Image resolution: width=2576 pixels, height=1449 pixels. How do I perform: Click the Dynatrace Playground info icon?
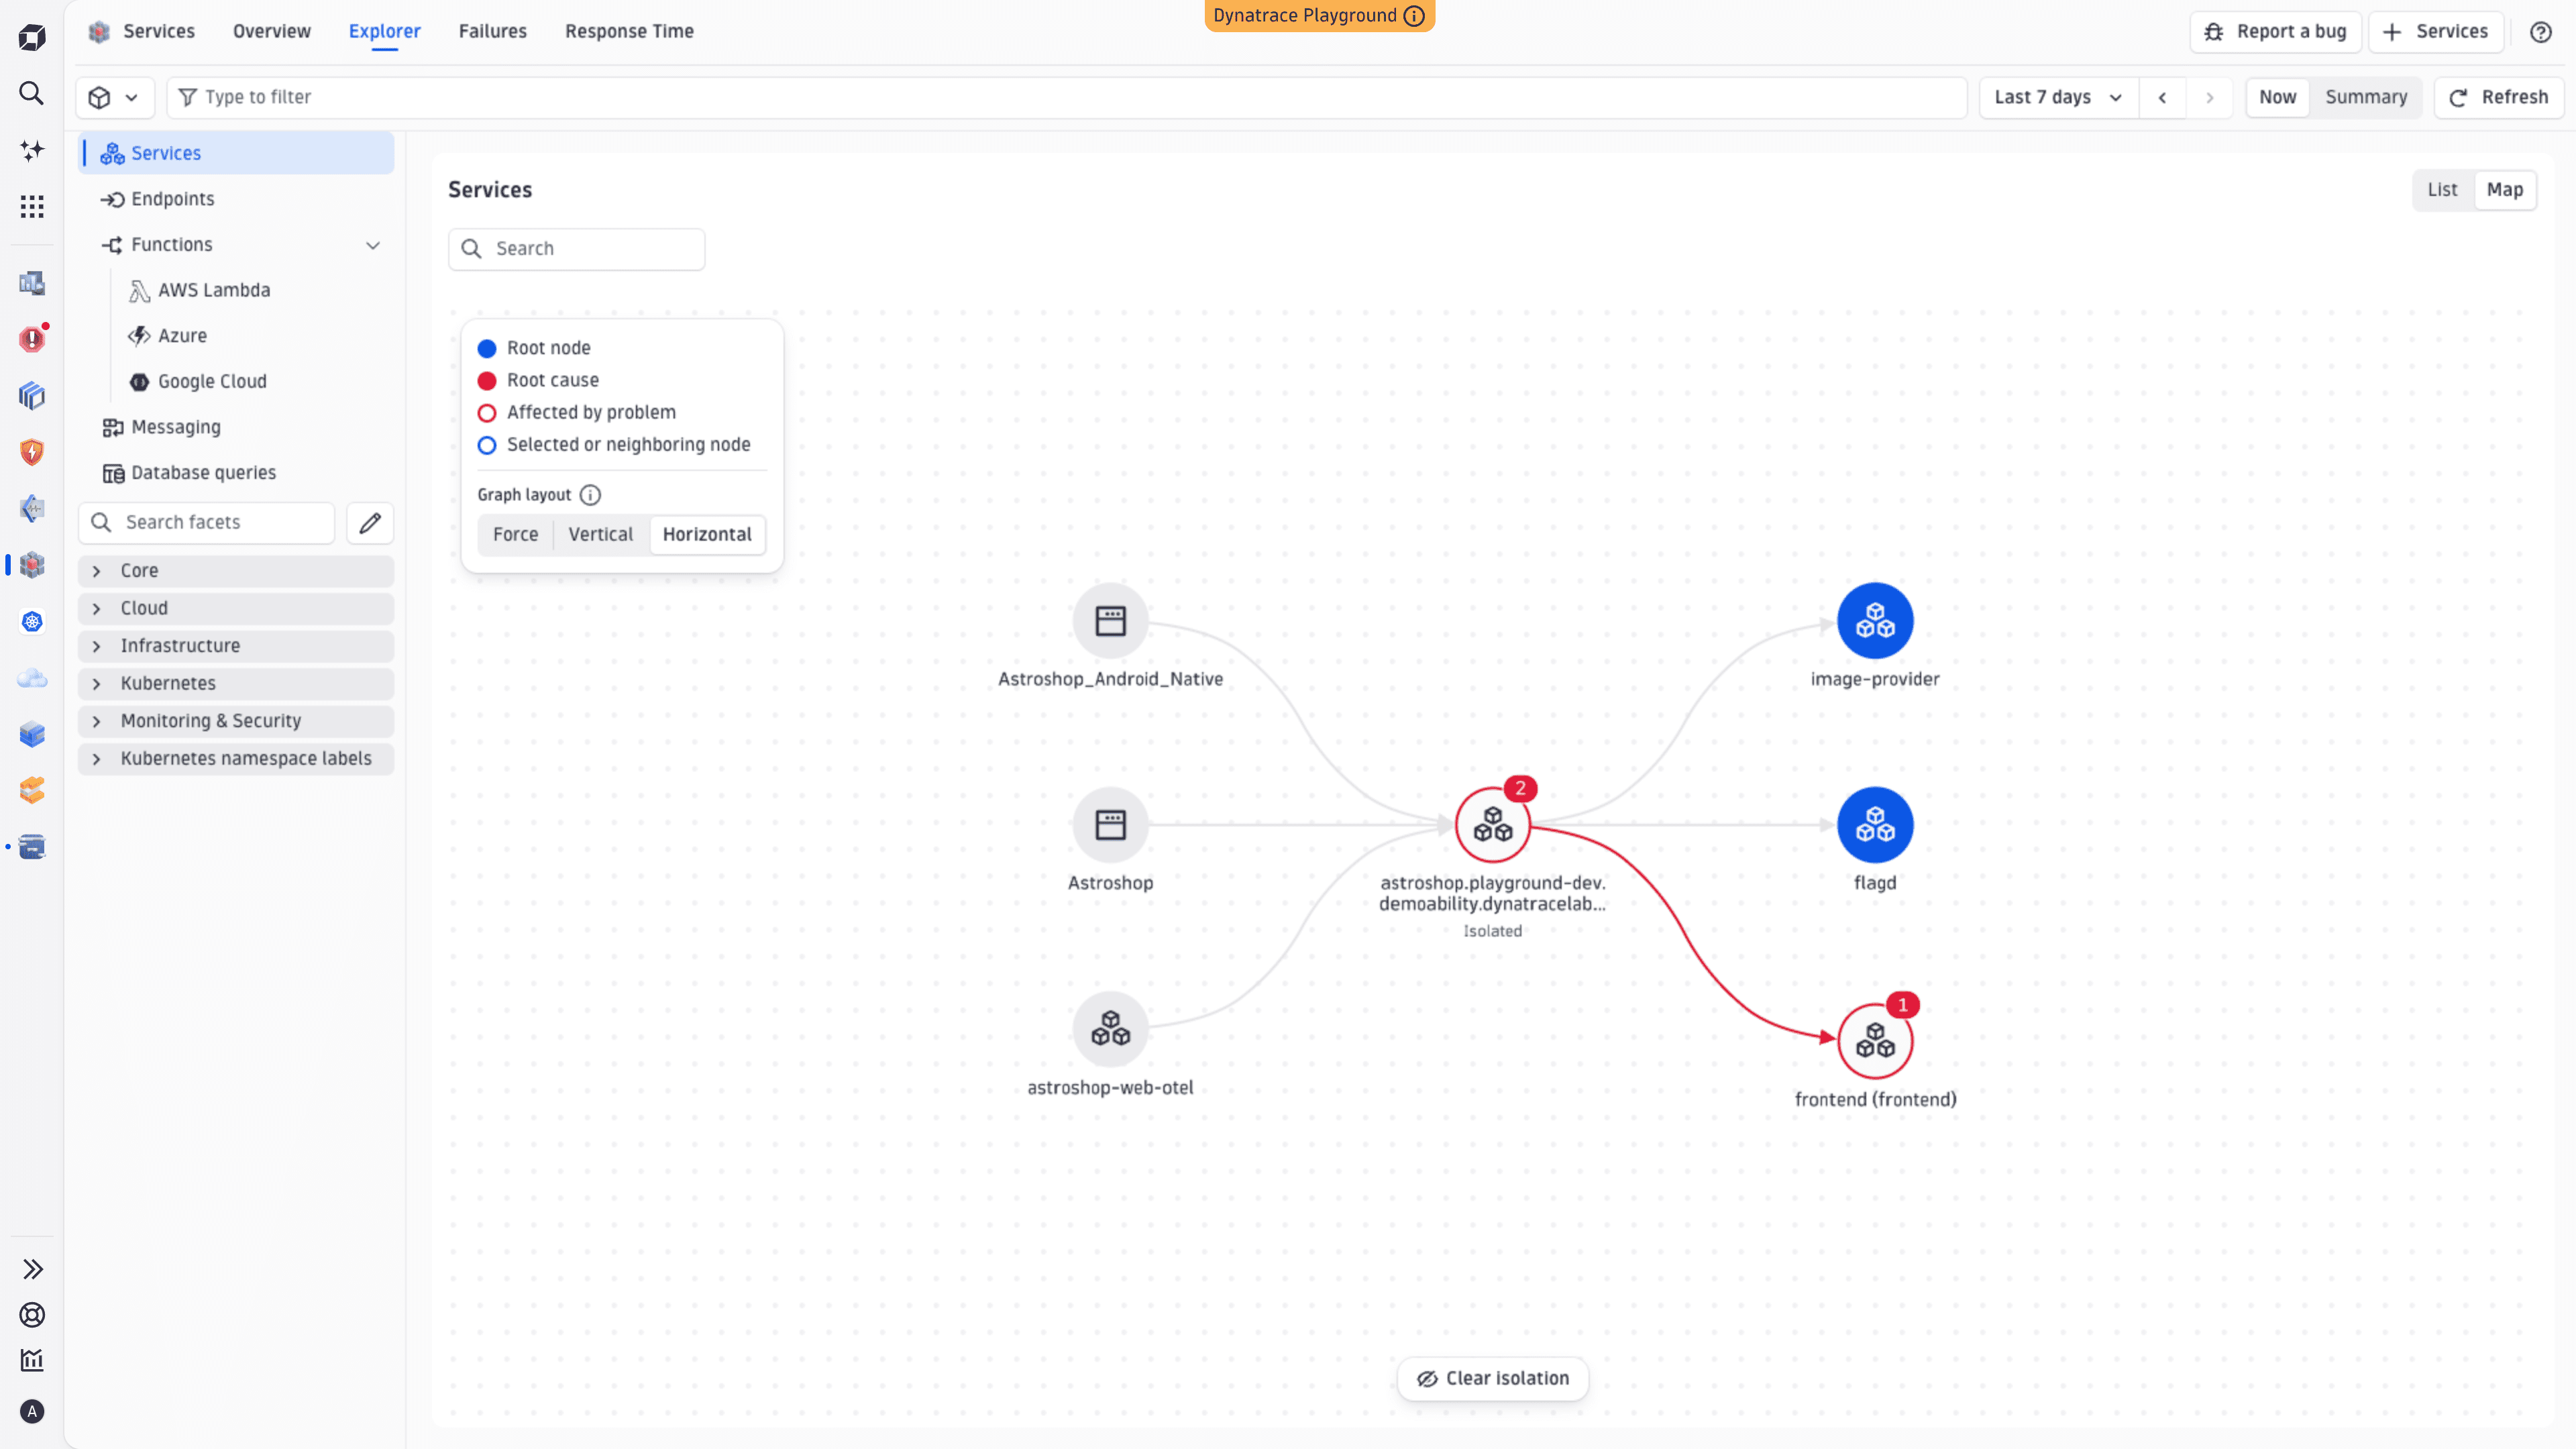point(1414,15)
